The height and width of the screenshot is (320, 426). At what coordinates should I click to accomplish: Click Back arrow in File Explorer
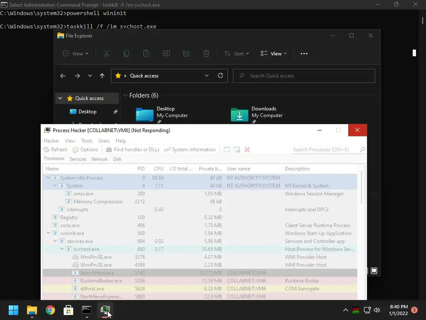(x=63, y=76)
